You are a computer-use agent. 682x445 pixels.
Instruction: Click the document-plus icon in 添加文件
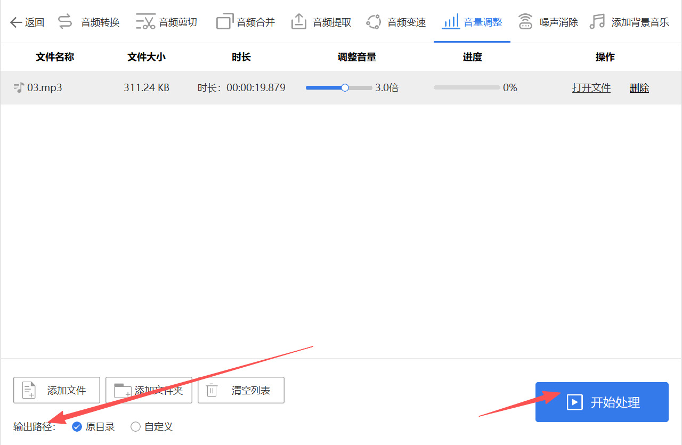[x=29, y=390]
